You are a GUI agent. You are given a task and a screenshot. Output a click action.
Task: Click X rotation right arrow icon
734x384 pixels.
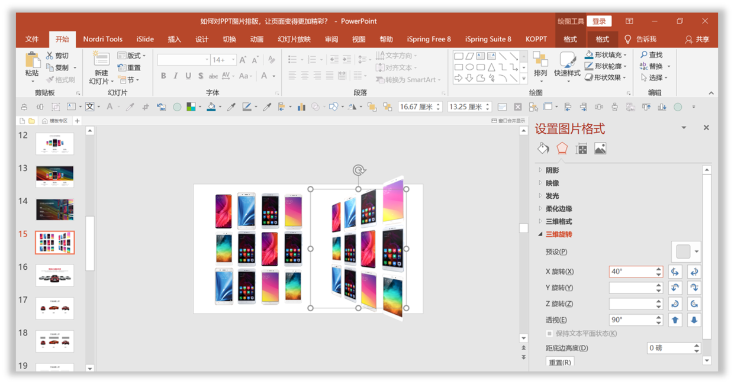[x=694, y=272]
